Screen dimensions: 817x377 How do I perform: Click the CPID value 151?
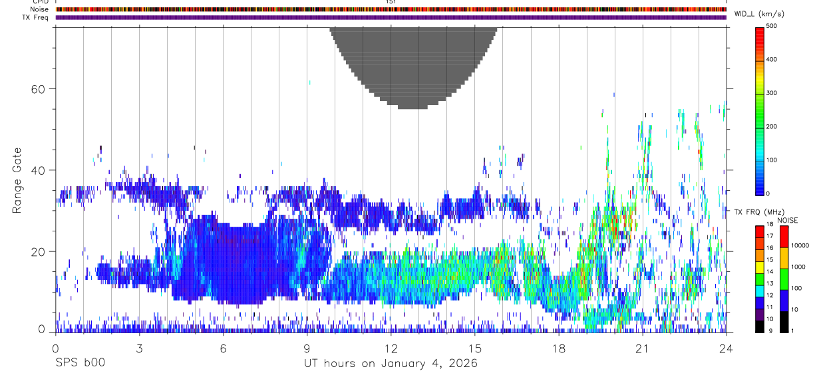click(391, 2)
